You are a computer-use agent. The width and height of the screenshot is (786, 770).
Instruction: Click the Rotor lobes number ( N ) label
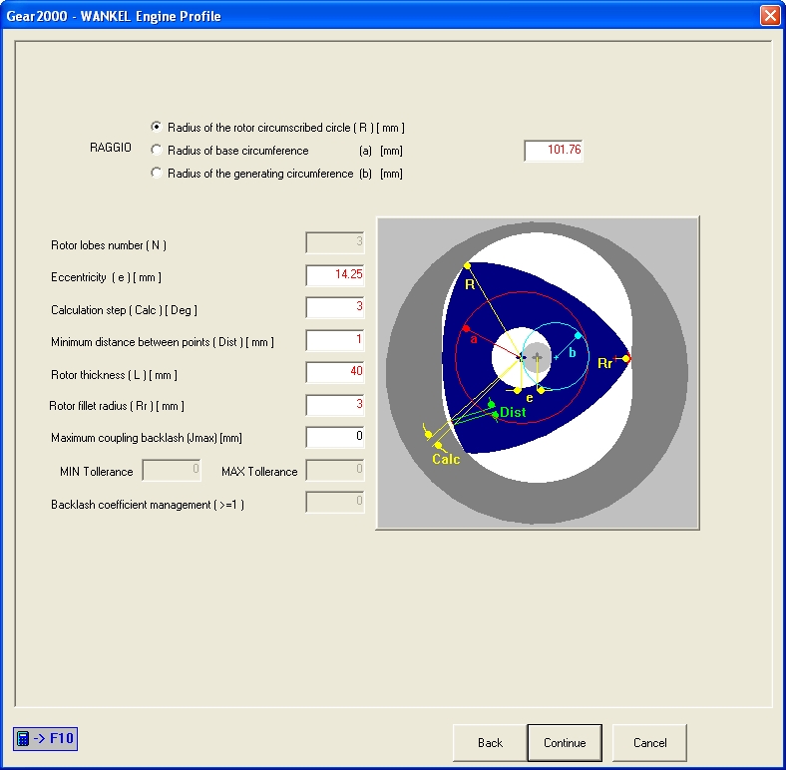pos(109,245)
